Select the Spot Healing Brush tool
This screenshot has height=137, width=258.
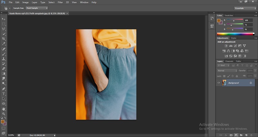tap(4, 49)
